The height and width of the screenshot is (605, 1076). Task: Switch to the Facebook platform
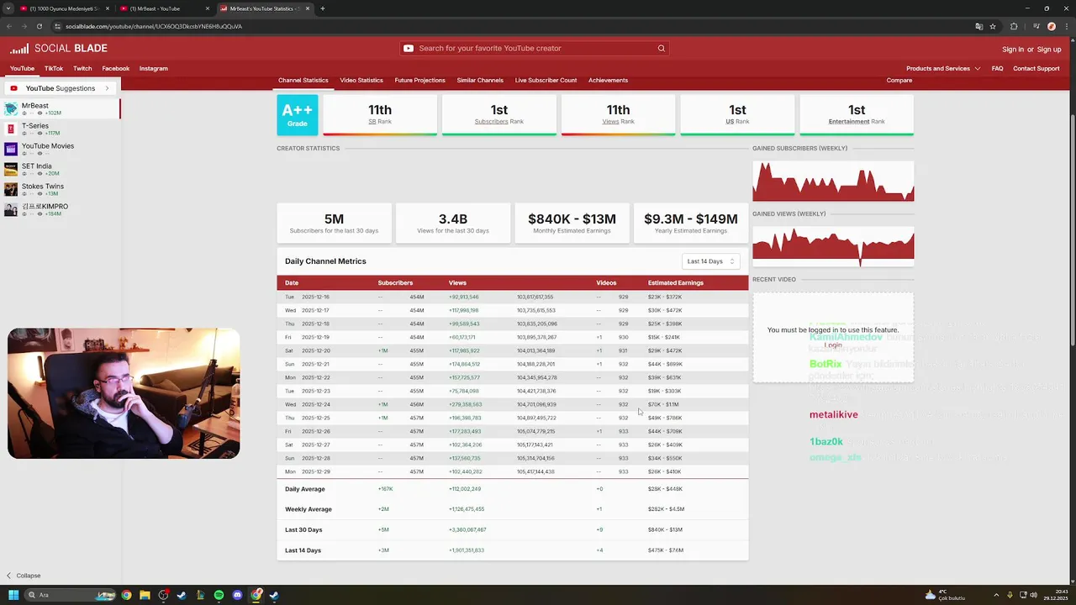pyautogui.click(x=116, y=68)
